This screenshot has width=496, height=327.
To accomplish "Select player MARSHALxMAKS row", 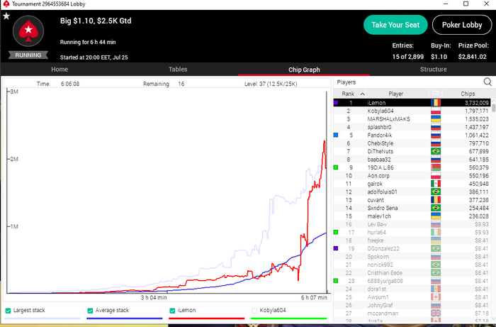I will coord(412,119).
